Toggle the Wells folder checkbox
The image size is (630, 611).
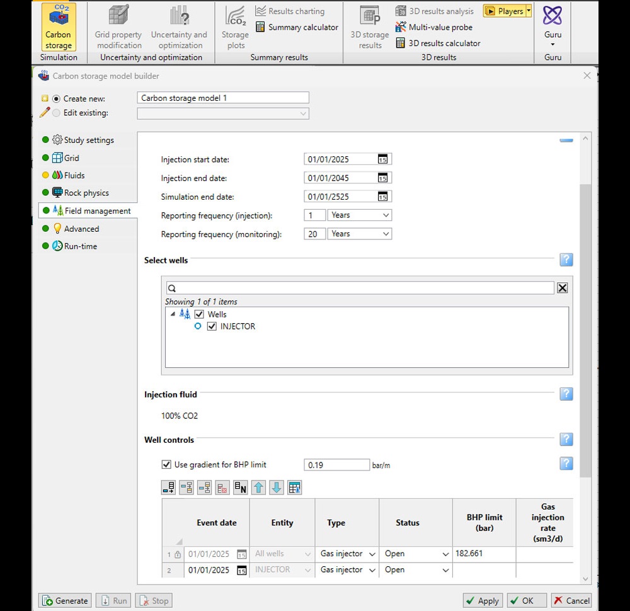coord(199,314)
